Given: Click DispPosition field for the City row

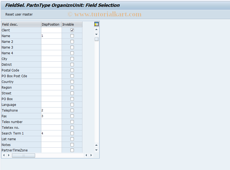Looking at the screenshot, I should 51,59.
